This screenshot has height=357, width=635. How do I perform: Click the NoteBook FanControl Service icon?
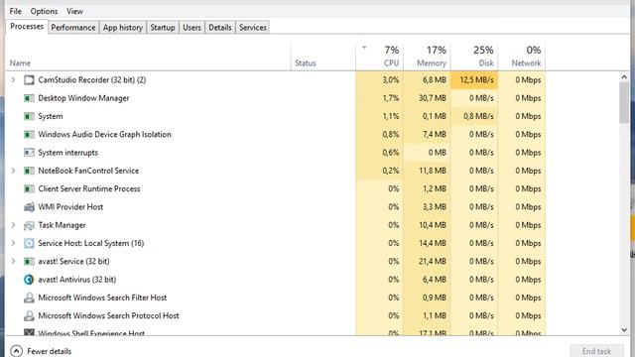click(x=29, y=171)
